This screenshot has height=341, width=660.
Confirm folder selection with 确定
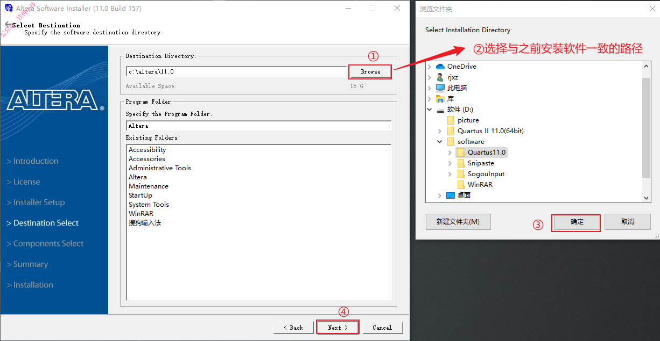[x=577, y=222]
